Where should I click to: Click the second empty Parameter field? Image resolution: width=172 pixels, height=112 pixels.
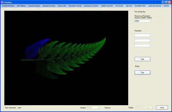[x=142, y=40]
